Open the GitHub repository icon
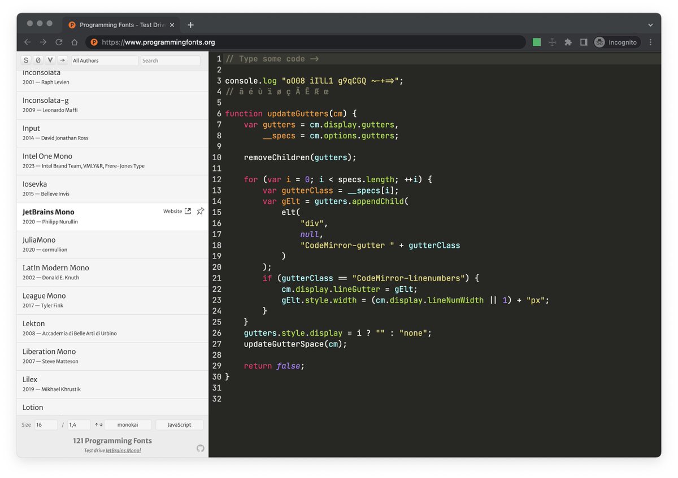The height and width of the screenshot is (478, 678). coord(200,448)
